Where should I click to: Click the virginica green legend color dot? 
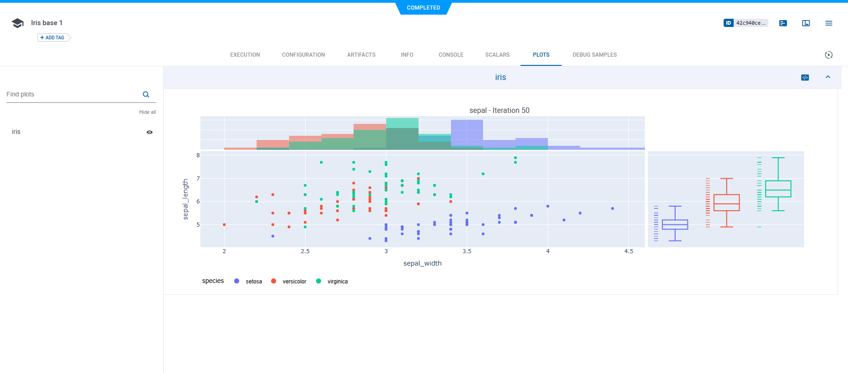[x=318, y=281]
